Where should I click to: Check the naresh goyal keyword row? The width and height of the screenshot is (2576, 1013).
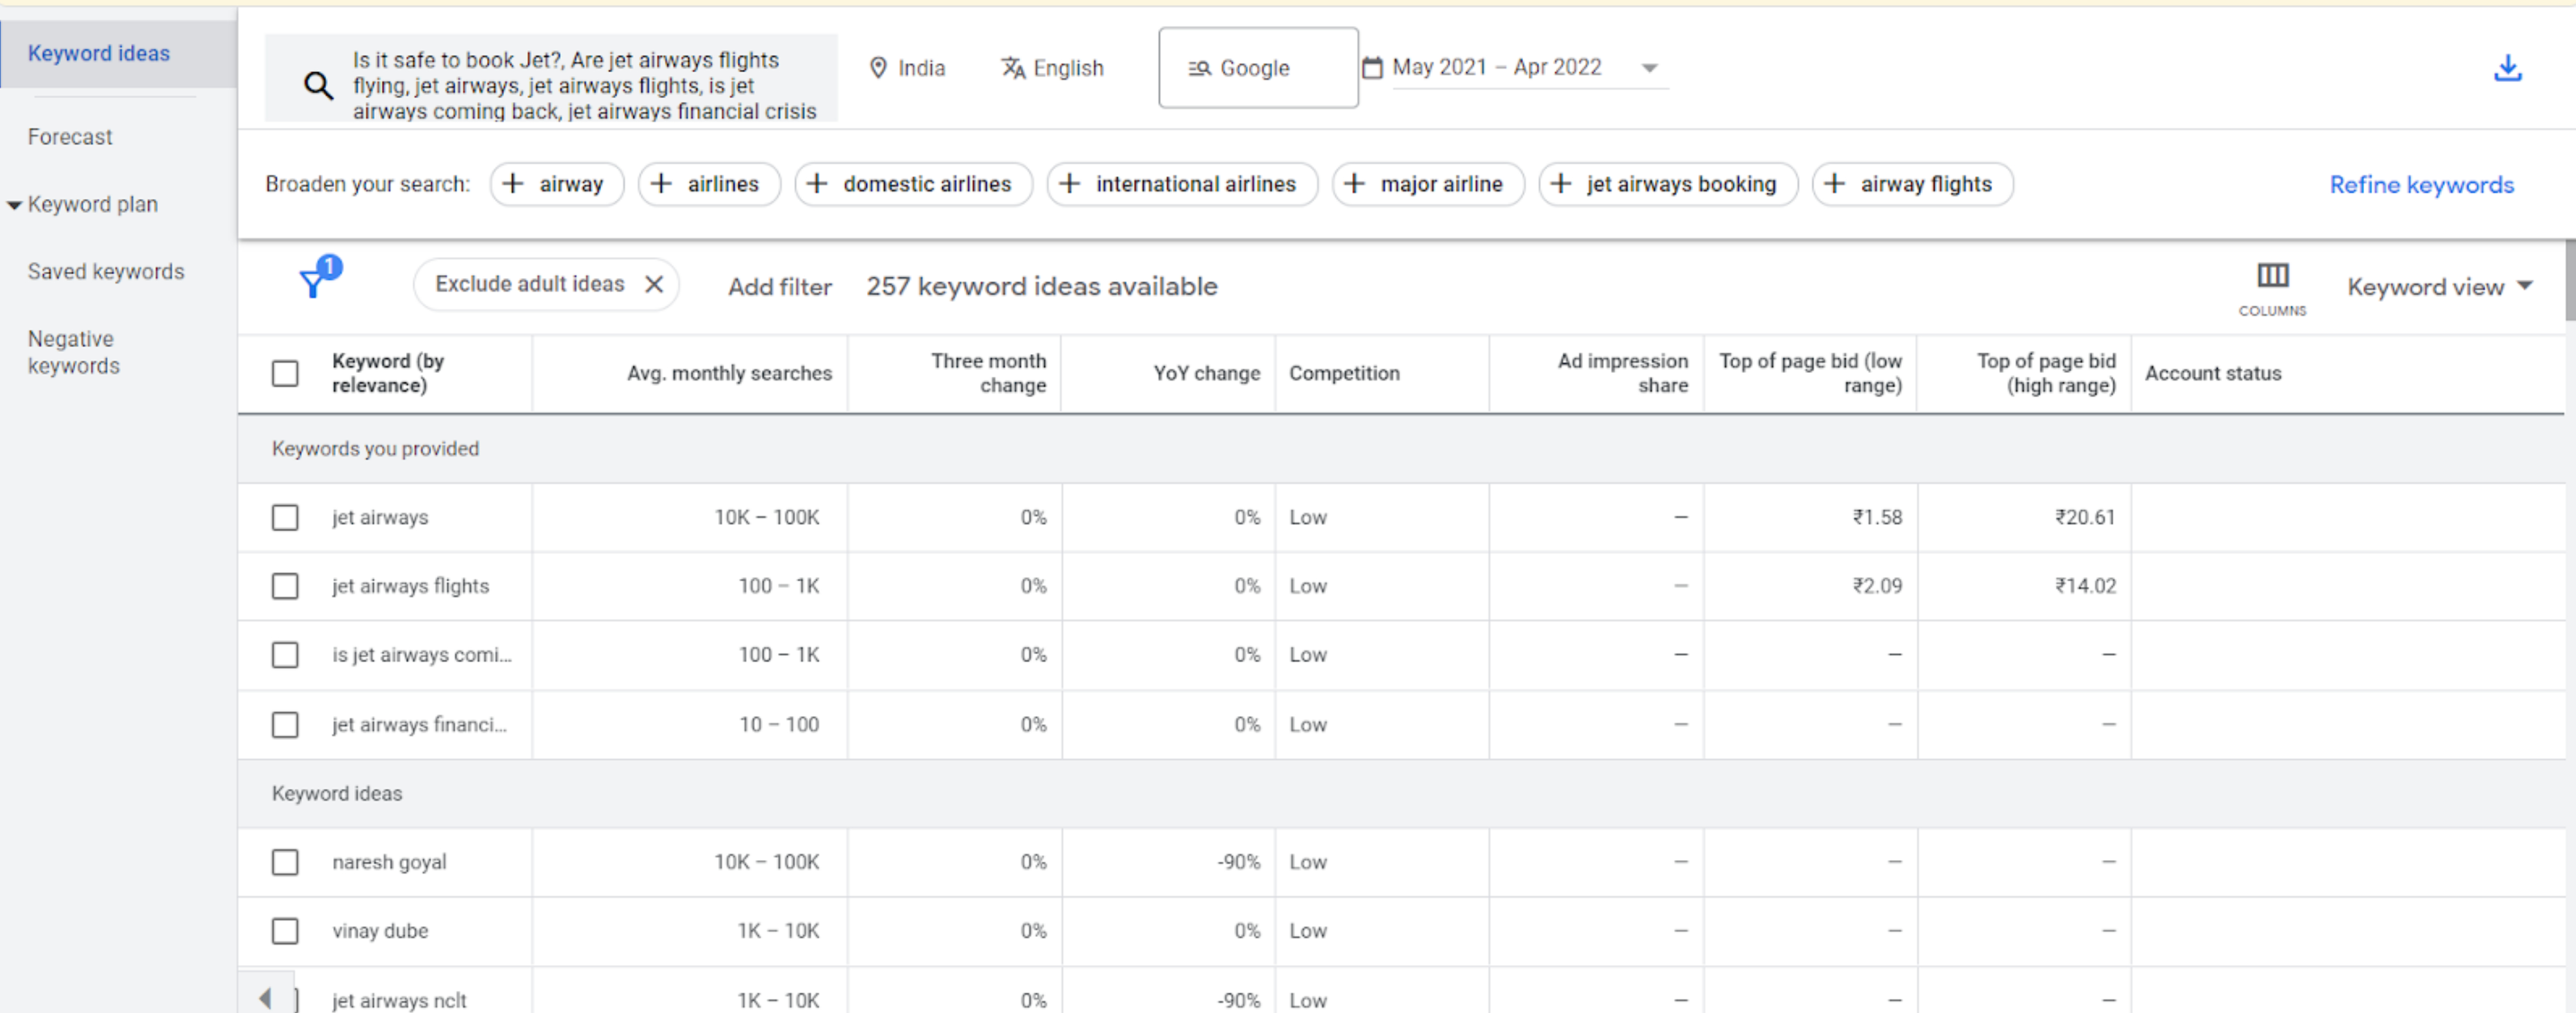[285, 862]
